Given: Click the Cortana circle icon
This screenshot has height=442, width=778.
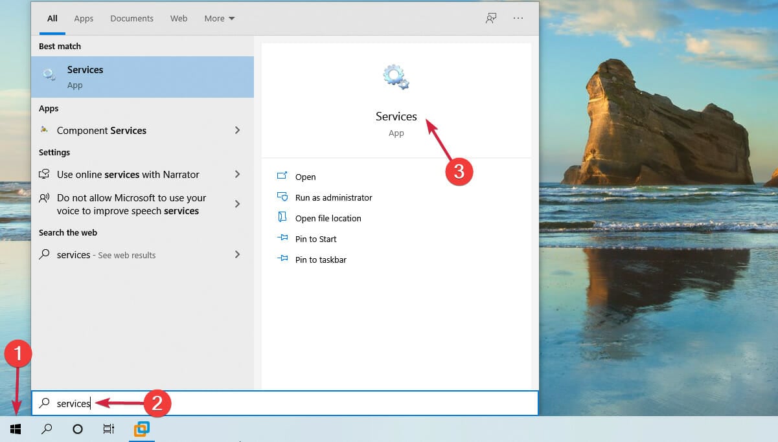Looking at the screenshot, I should point(78,428).
